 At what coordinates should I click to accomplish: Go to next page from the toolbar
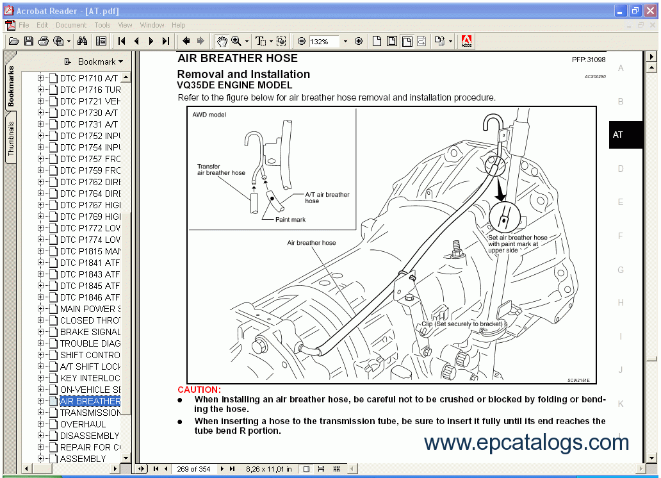click(x=151, y=41)
